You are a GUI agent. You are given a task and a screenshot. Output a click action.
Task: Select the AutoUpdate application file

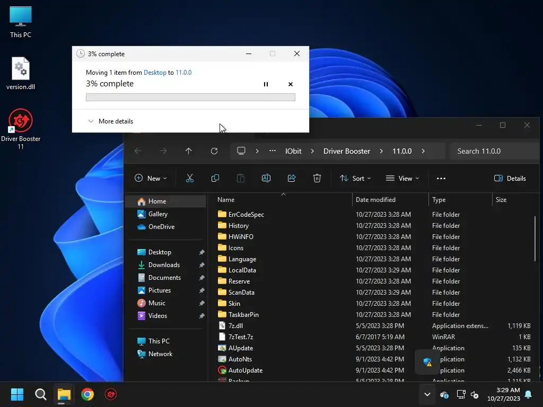tap(245, 370)
